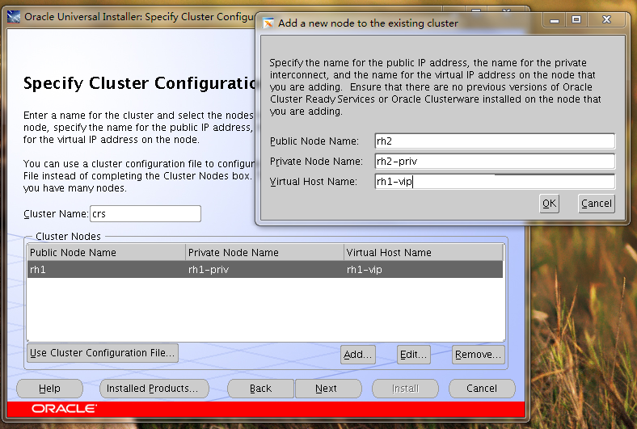Minimize the Add a new node dialog

pyautogui.click(x=555, y=20)
